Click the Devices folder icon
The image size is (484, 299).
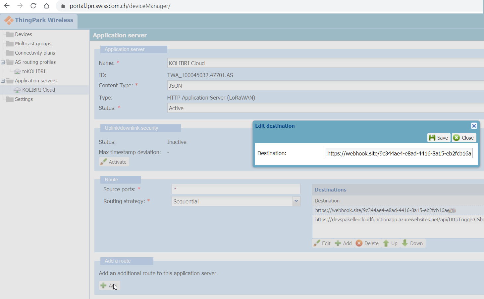click(10, 34)
